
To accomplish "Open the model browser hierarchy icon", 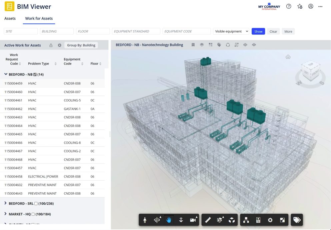I will pos(246,220).
